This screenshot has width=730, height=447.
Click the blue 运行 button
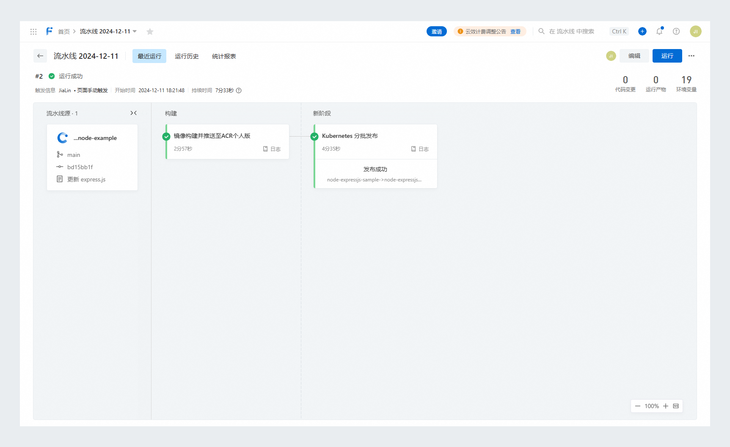(667, 56)
